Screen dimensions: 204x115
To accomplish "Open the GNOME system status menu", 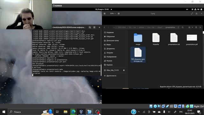I will [197, 9].
